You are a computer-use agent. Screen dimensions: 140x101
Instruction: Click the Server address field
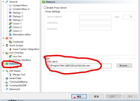point(95,17)
